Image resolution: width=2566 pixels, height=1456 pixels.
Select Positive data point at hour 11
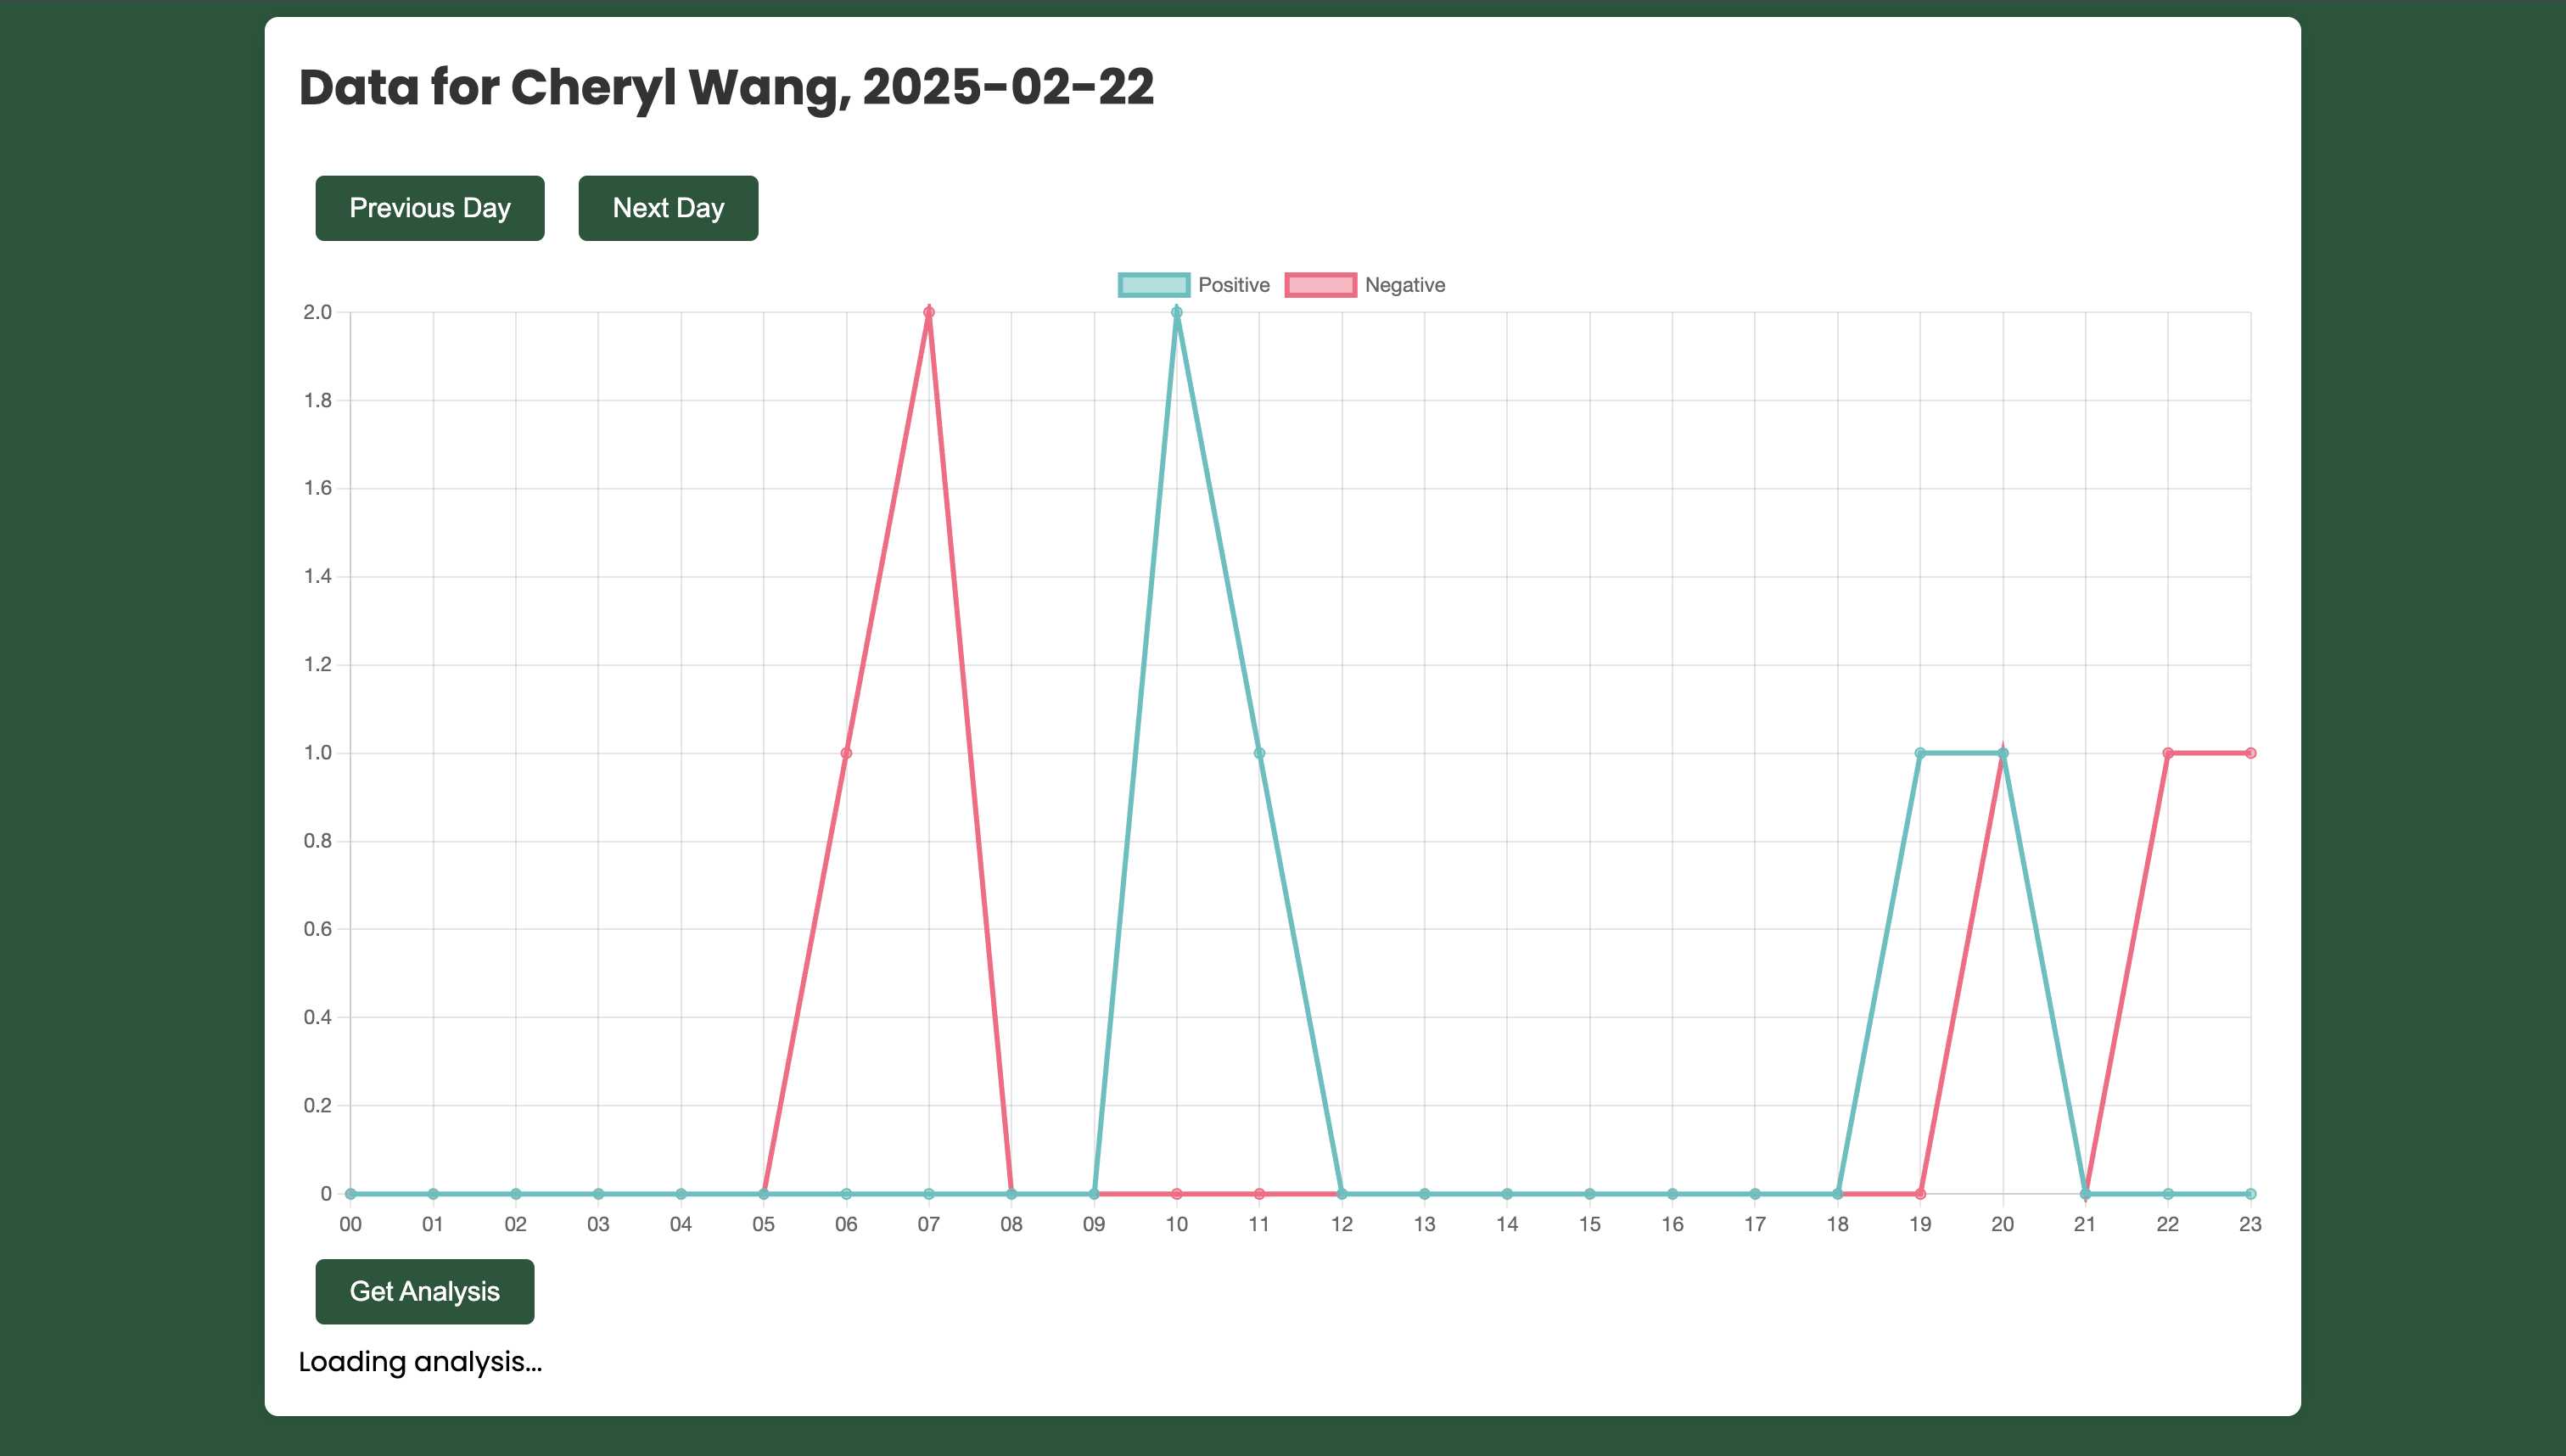[x=1259, y=753]
